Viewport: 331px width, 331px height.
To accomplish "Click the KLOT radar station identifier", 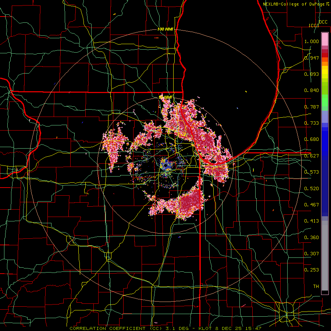I will point(205,328).
